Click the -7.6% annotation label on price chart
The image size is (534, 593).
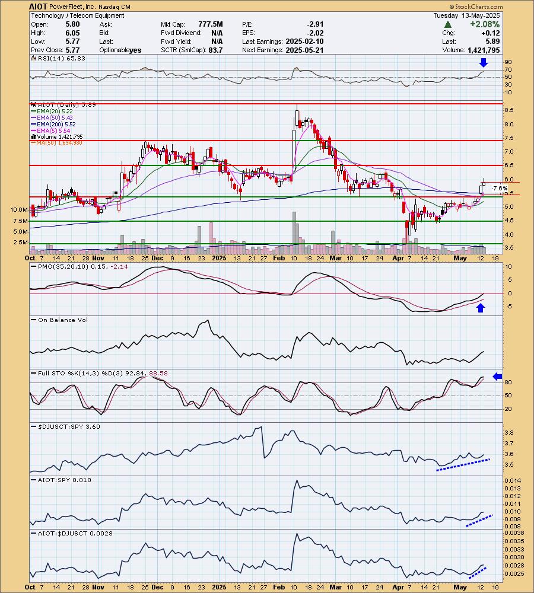pyautogui.click(x=499, y=189)
